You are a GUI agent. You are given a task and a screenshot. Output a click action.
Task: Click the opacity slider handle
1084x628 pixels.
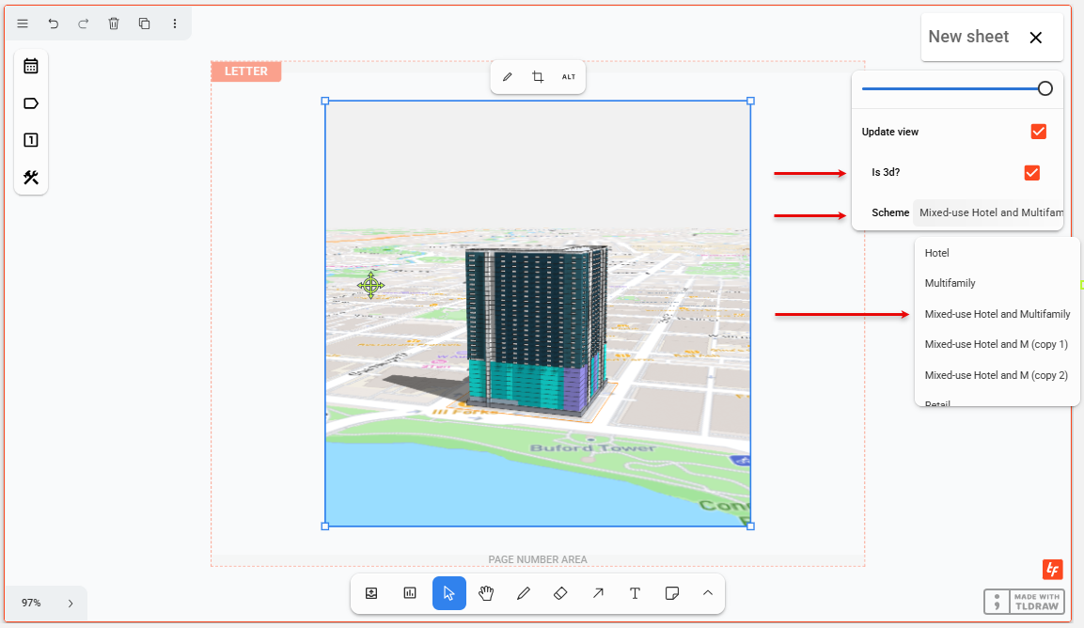point(1045,88)
